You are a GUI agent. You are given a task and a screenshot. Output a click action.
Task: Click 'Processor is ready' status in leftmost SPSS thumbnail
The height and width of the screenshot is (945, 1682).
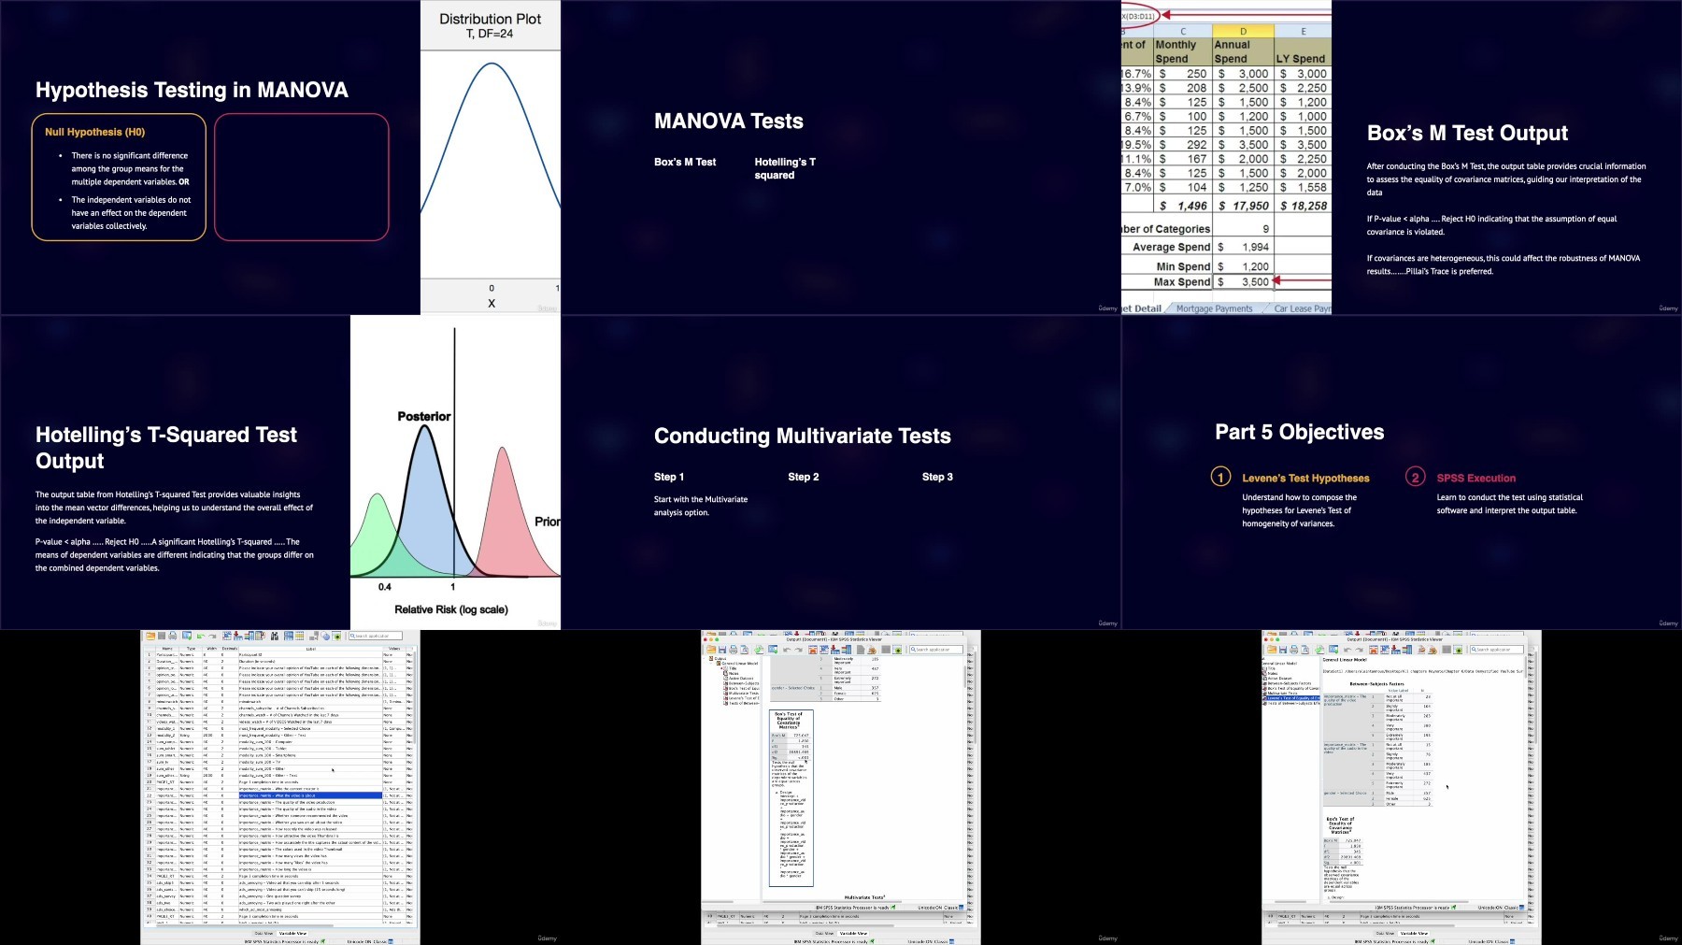[x=280, y=941]
